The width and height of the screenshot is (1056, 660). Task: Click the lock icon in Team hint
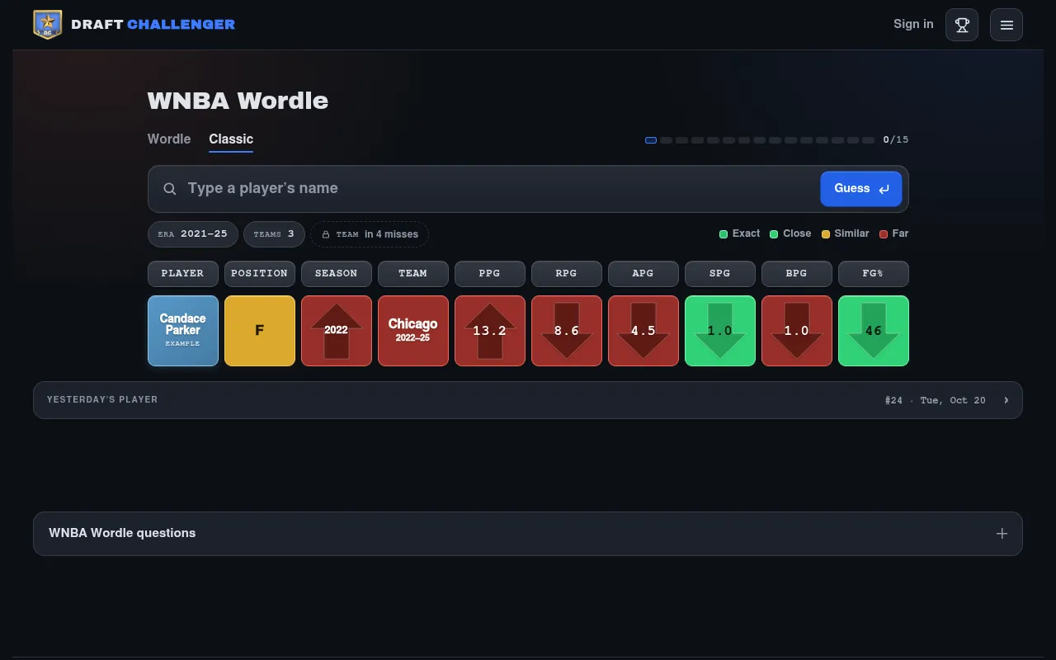tap(326, 234)
